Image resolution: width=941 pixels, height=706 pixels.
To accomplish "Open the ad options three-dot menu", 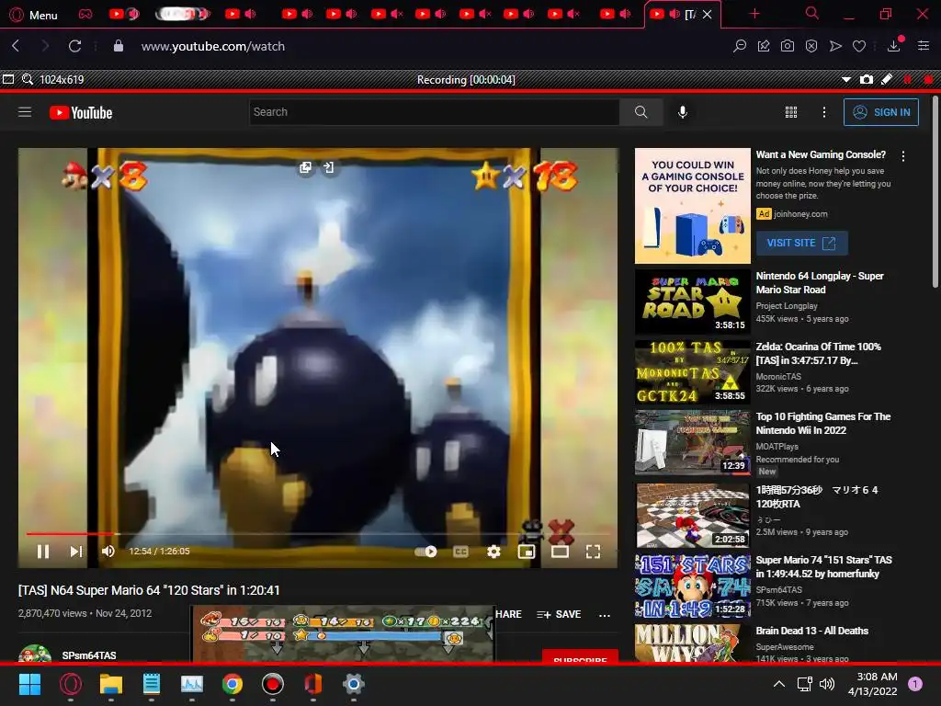I will point(902,156).
